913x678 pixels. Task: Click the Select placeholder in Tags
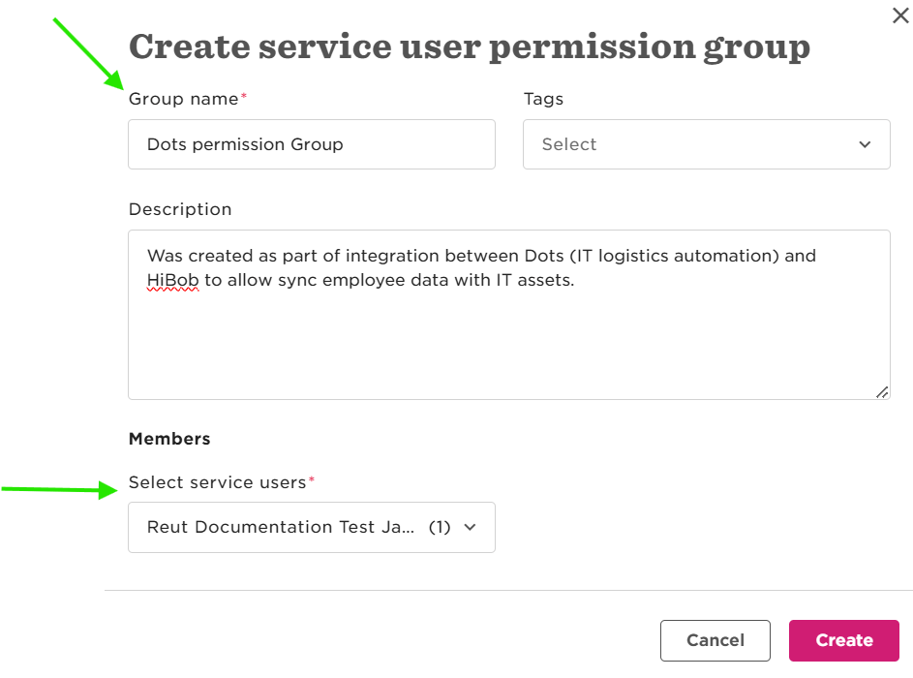tap(569, 144)
